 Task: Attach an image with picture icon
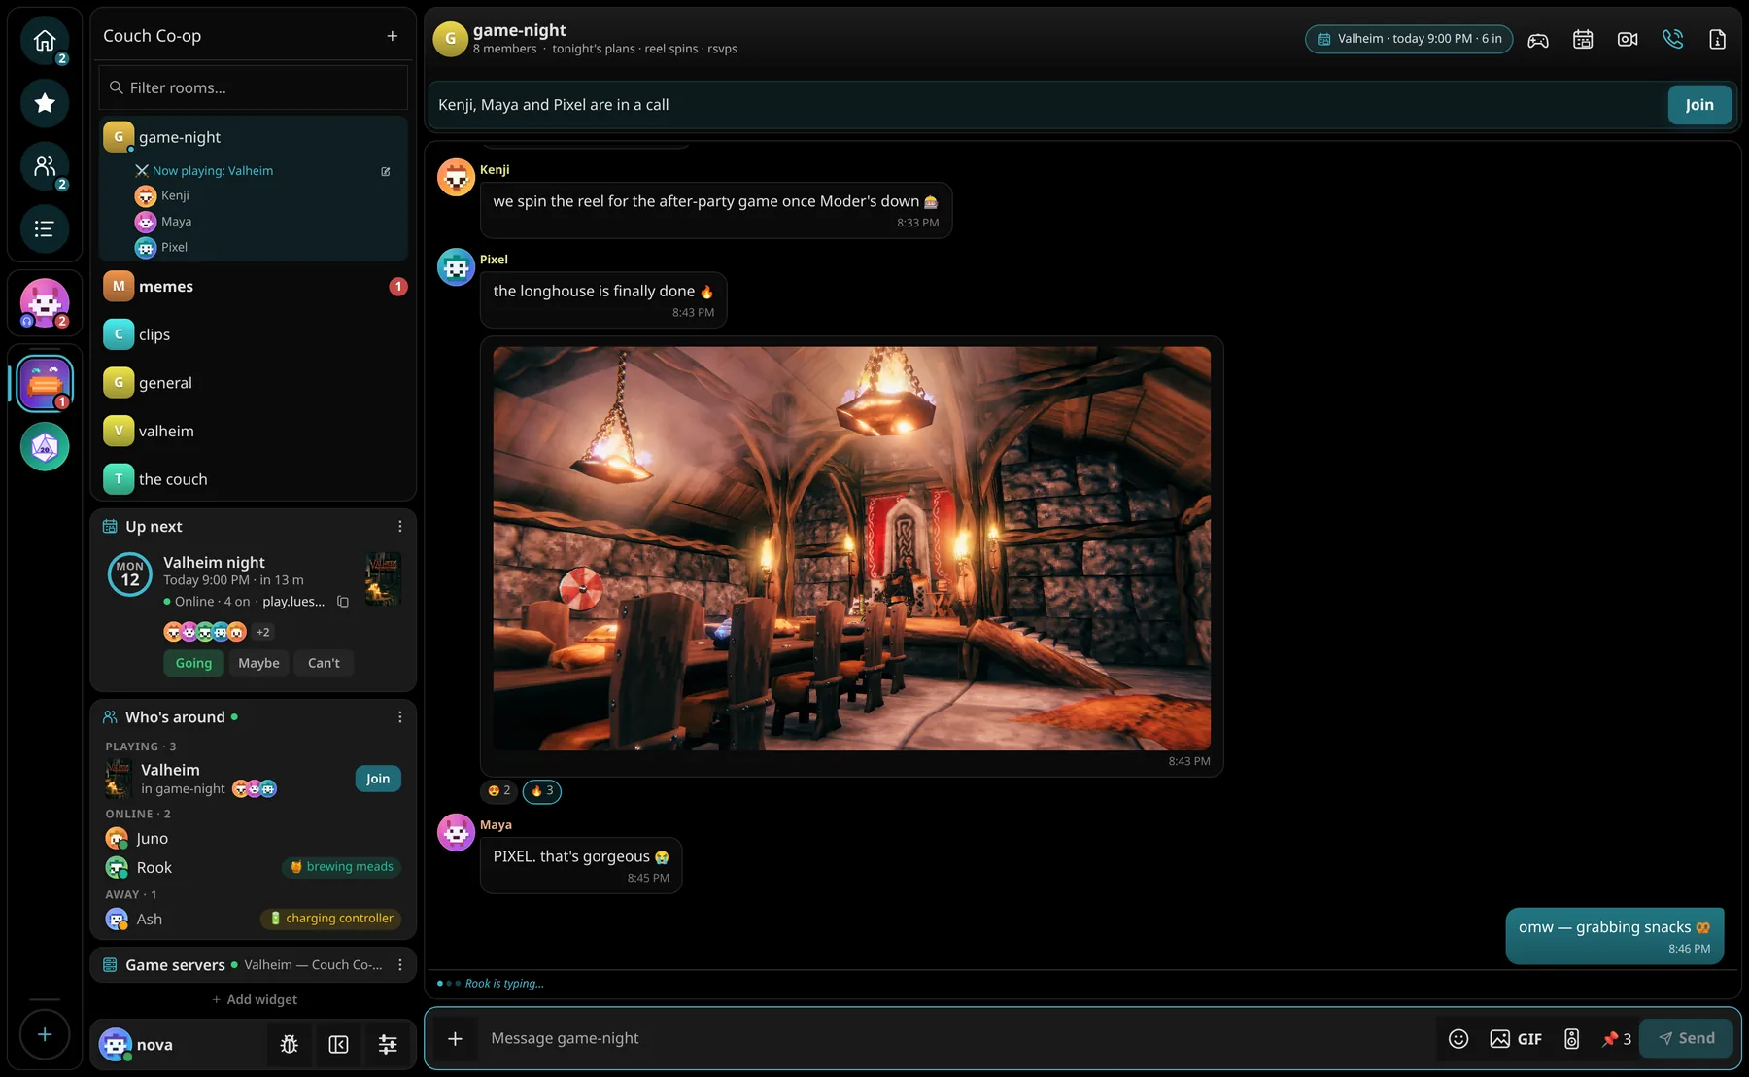[x=1499, y=1039]
